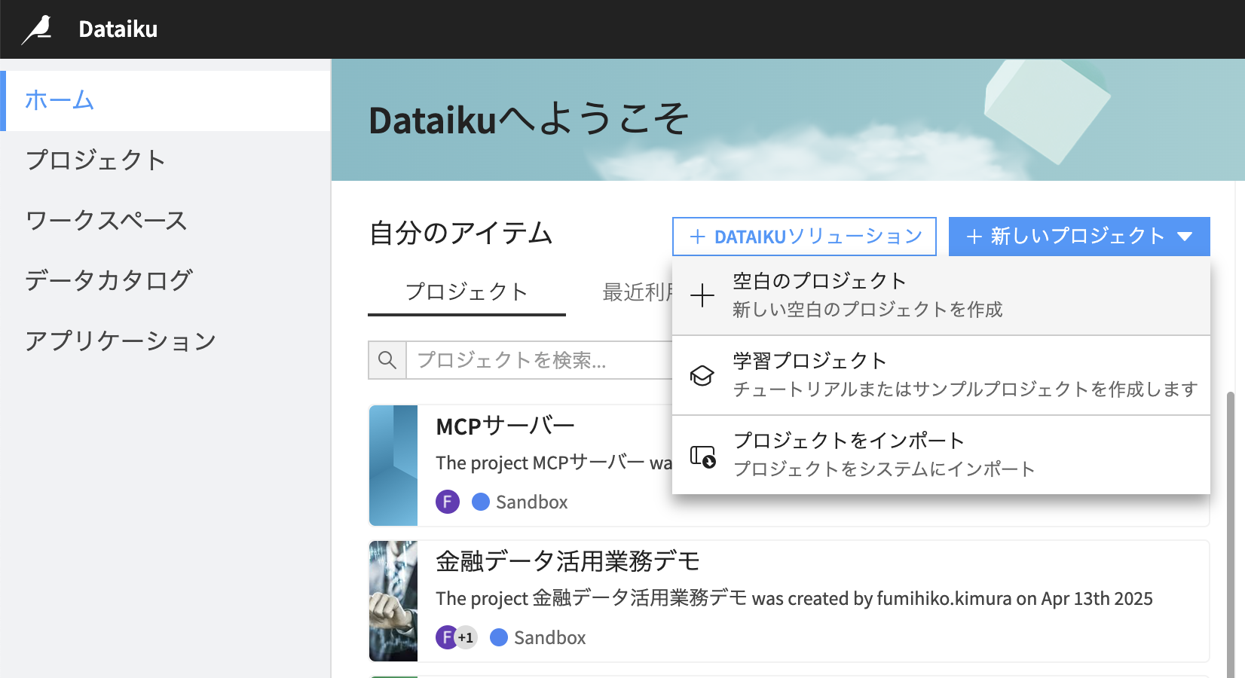The image size is (1245, 678).
Task: Click the Dataiku title in header
Action: pyautogui.click(x=118, y=29)
